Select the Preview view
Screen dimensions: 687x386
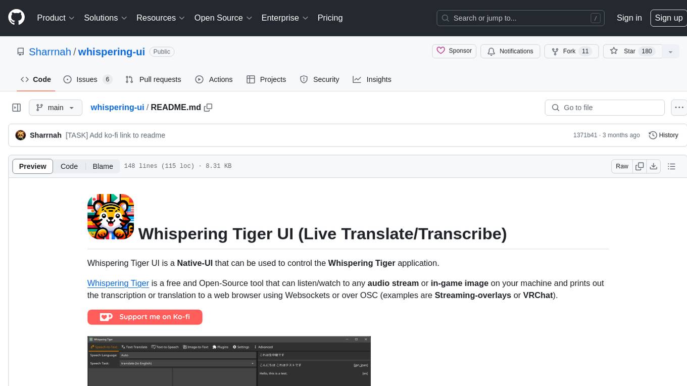click(x=33, y=166)
